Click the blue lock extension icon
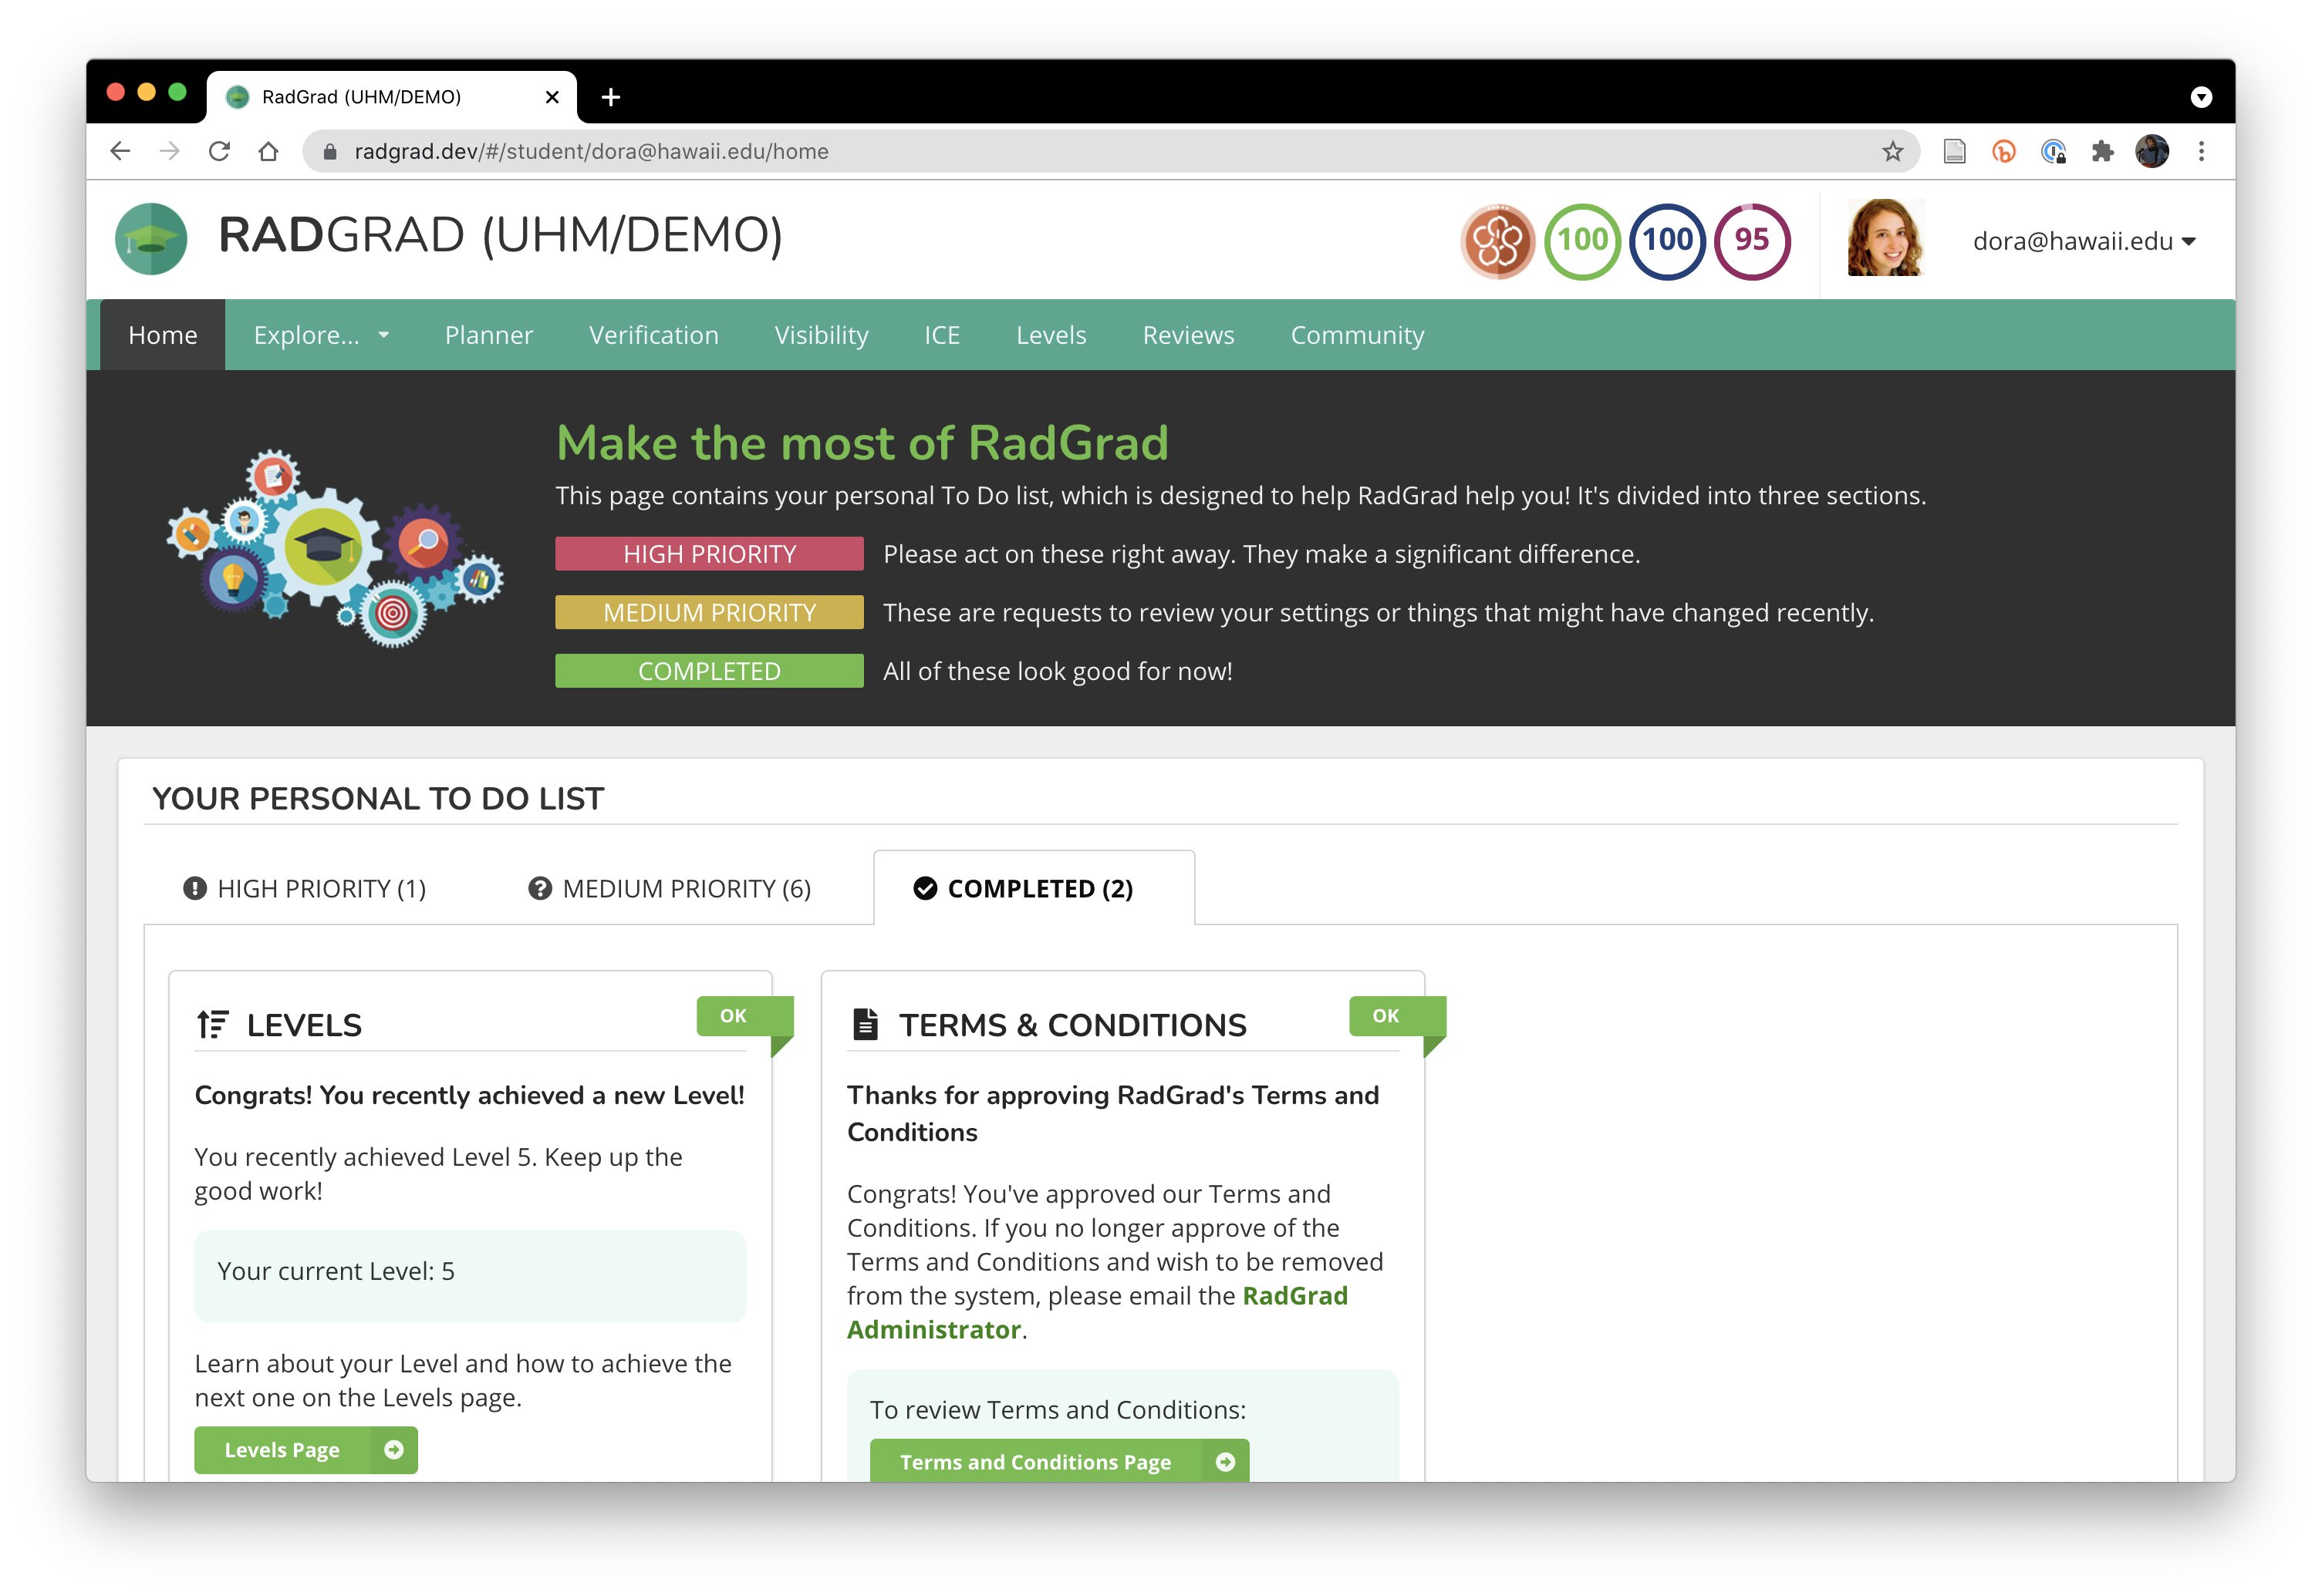Screen dimensions: 2322x1596 pos(2053,151)
